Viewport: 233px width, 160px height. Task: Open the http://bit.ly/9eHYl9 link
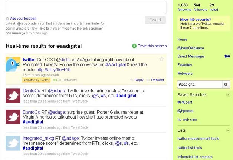tap(53, 70)
